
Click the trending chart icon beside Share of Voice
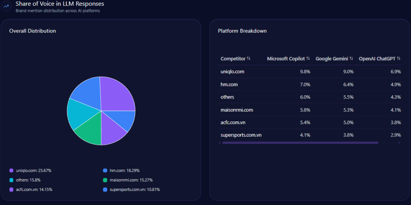pyautogui.click(x=6, y=6)
